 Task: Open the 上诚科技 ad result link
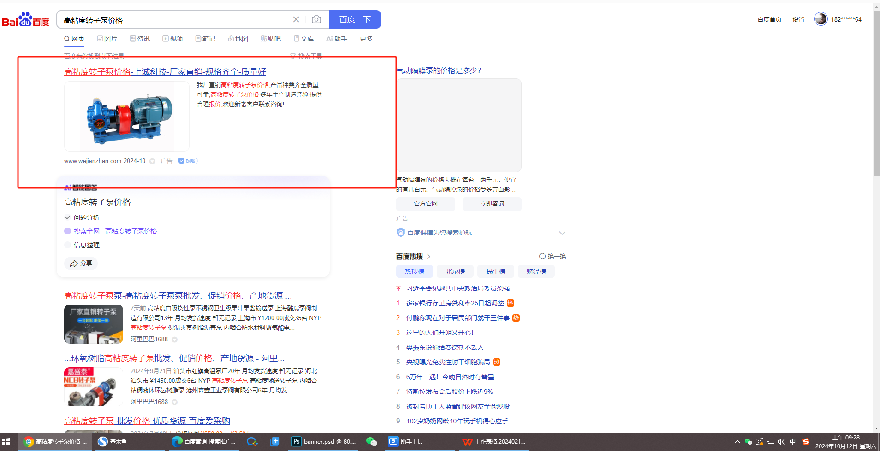pyautogui.click(x=165, y=71)
